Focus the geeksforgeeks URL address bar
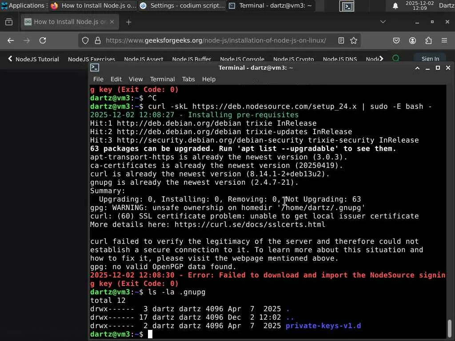The height and width of the screenshot is (341, 455). coord(216,40)
